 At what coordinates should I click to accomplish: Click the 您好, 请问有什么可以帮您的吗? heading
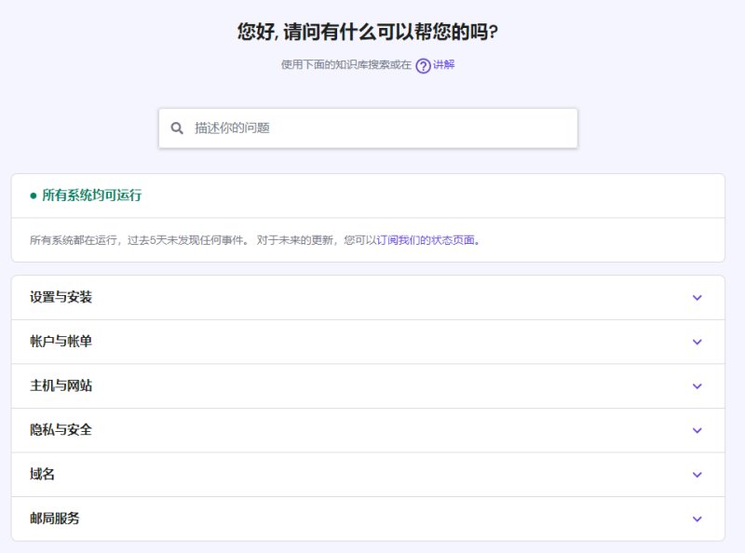coord(368,33)
